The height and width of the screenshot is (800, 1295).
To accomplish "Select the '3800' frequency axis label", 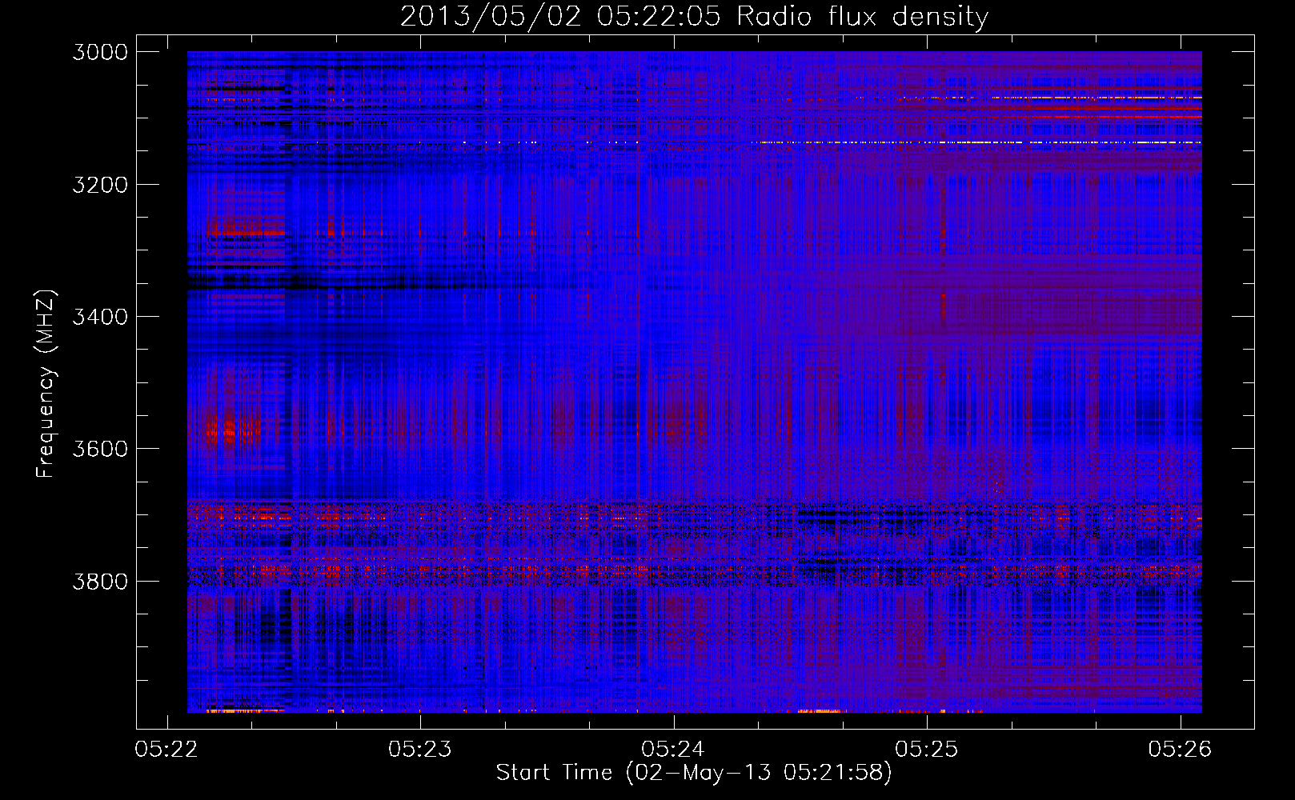I will 100,581.
